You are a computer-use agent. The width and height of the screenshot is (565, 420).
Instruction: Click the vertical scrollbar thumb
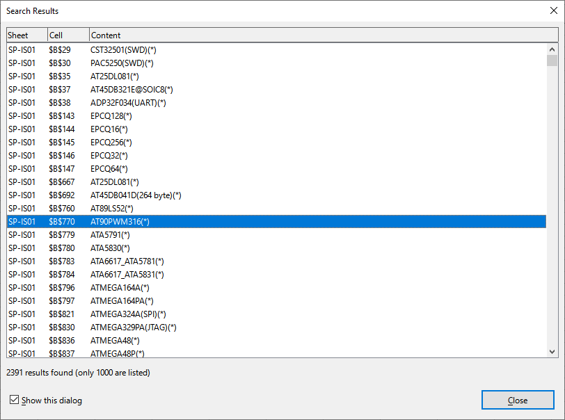552,60
